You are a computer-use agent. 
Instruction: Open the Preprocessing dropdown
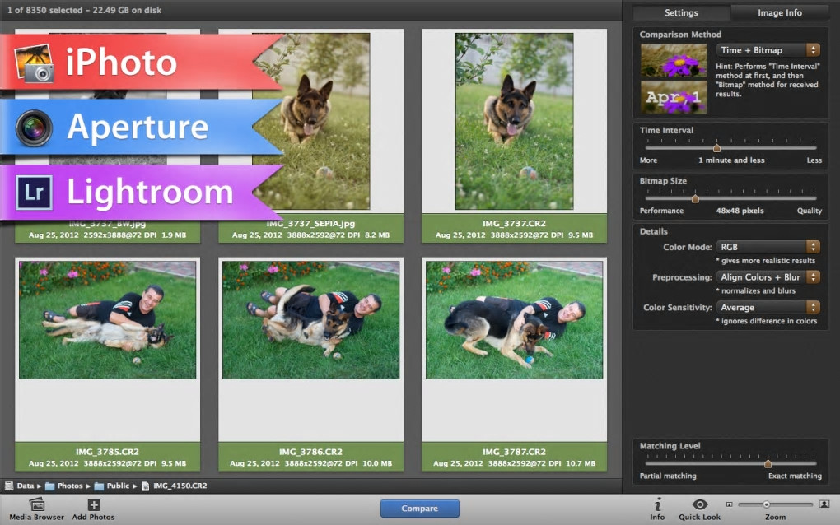[x=768, y=277]
